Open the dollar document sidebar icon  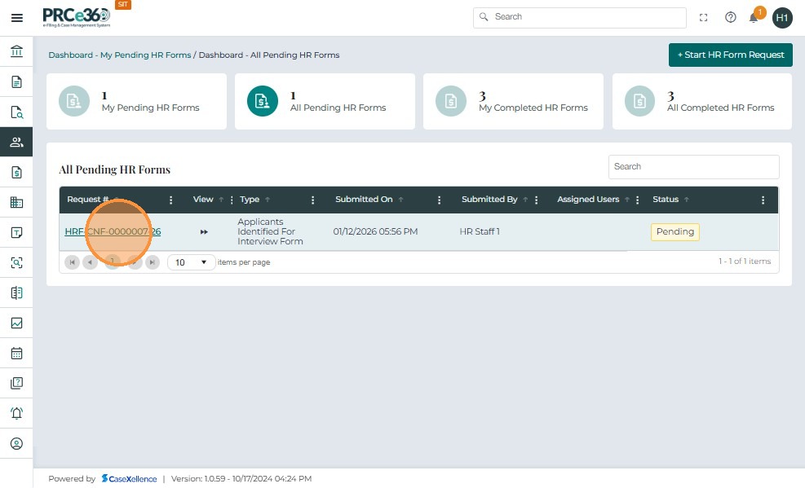16,172
